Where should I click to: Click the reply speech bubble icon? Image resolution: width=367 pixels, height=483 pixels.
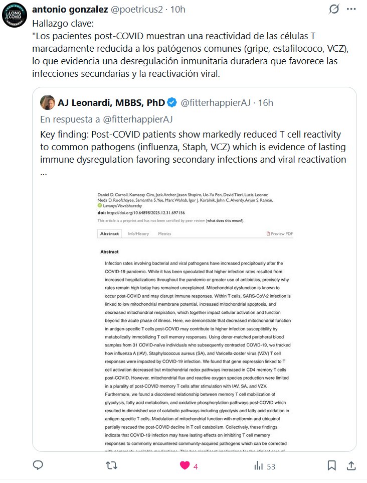tap(38, 466)
